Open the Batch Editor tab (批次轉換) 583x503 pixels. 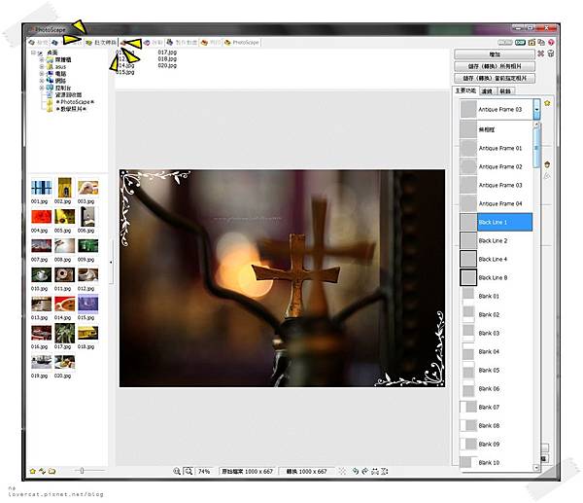coord(101,43)
